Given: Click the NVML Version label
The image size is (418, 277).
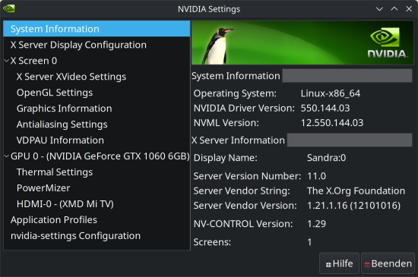Looking at the screenshot, I should point(226,123).
